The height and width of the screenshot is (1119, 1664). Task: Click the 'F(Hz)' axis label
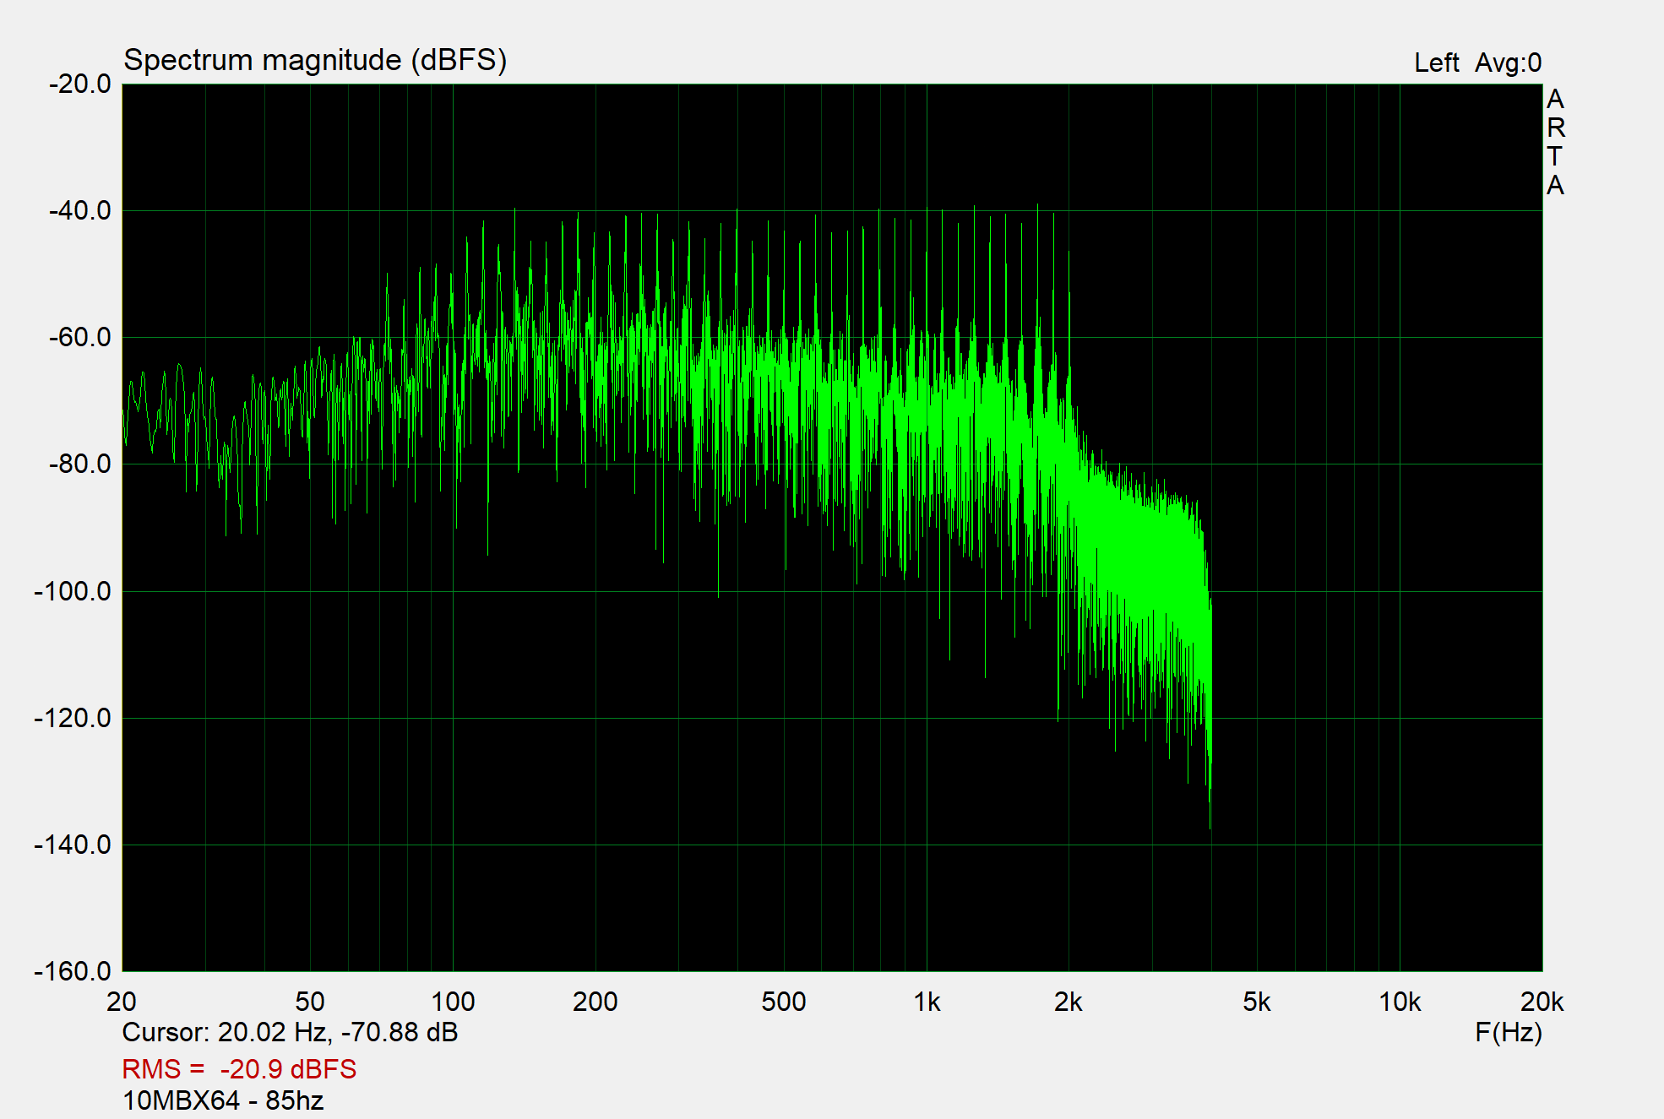(x=1509, y=1032)
